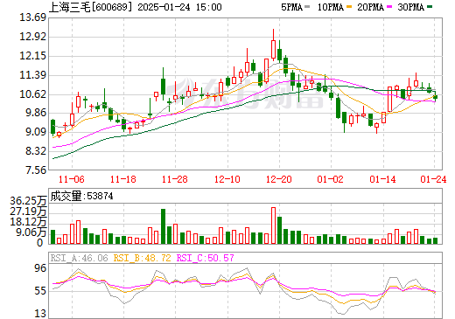Click the RSI_C:50.57 indicator label
455x319 pixels.
coord(206,258)
